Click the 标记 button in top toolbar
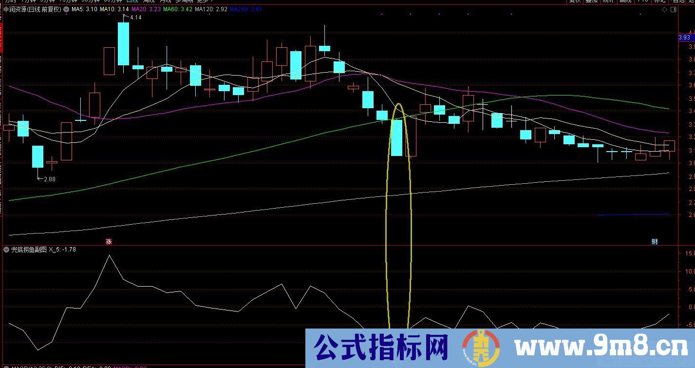 click(x=659, y=1)
